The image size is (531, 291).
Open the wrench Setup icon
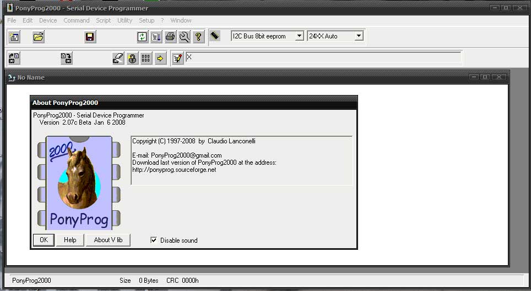click(185, 36)
